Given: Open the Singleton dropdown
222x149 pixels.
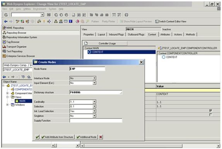Looking at the screenshot, I should pyautogui.click(x=94, y=116).
